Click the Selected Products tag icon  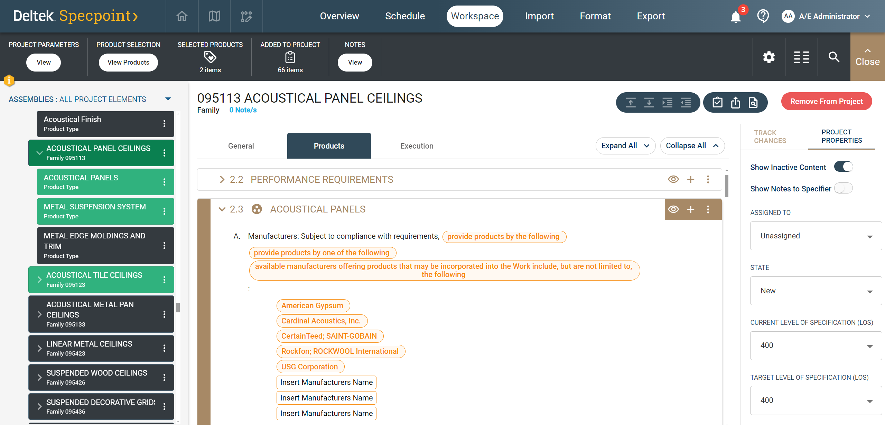point(210,57)
